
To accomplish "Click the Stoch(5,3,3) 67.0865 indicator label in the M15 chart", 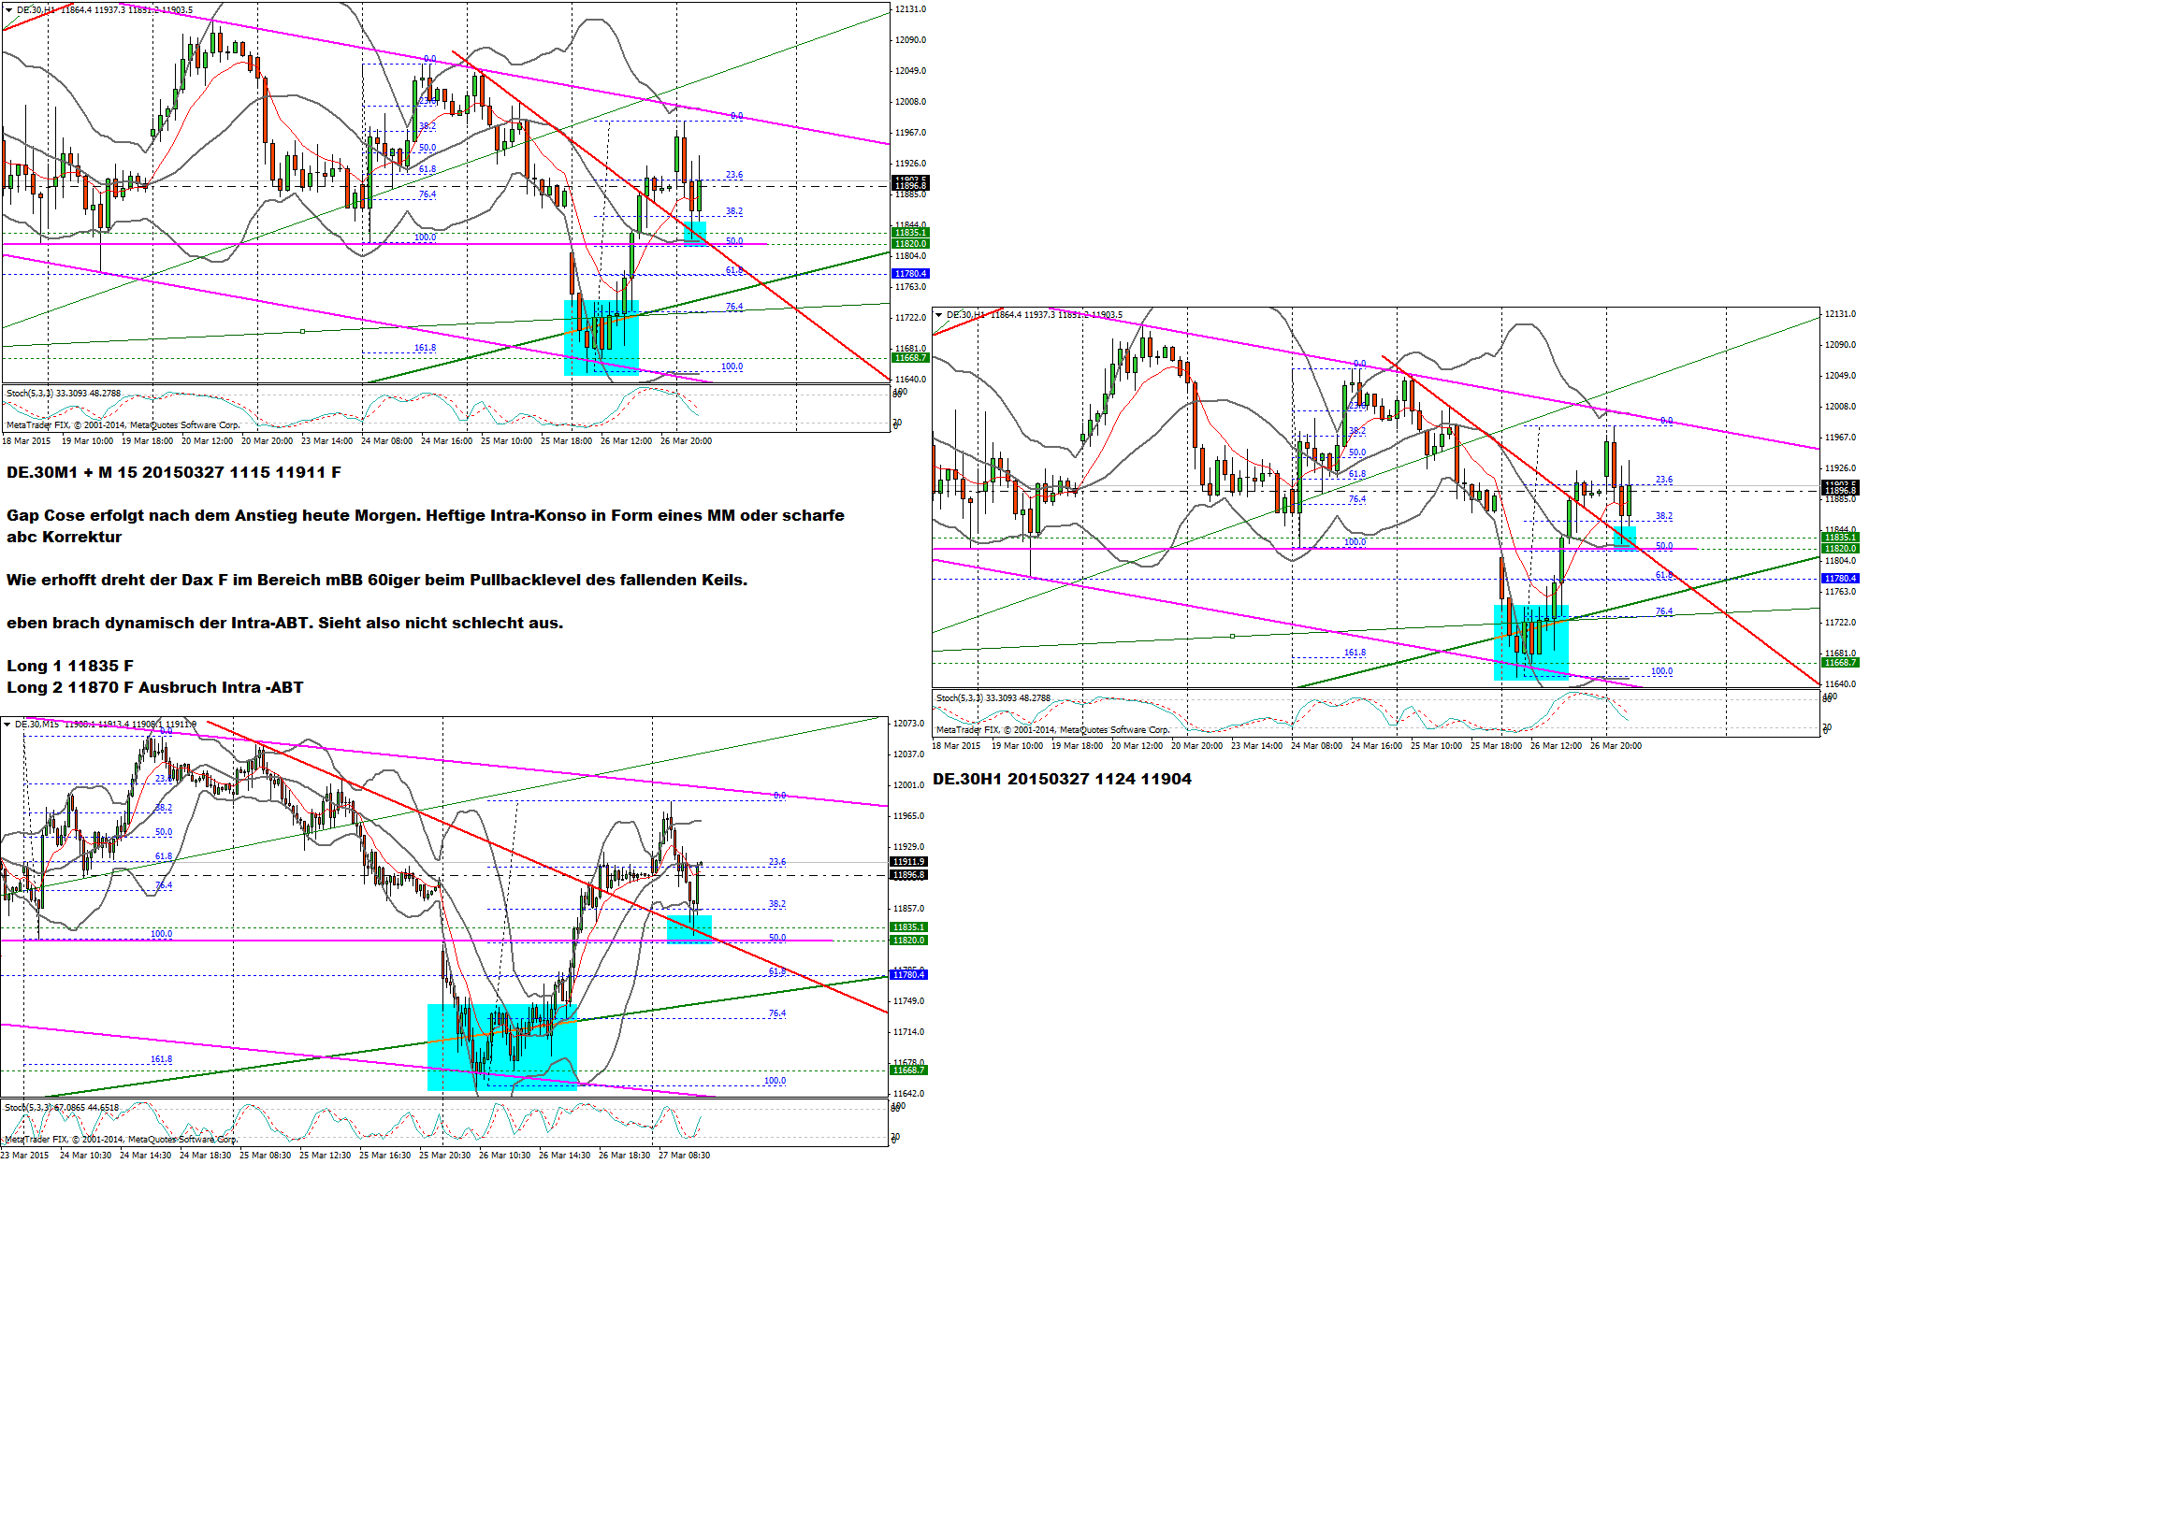I will tap(63, 1107).
